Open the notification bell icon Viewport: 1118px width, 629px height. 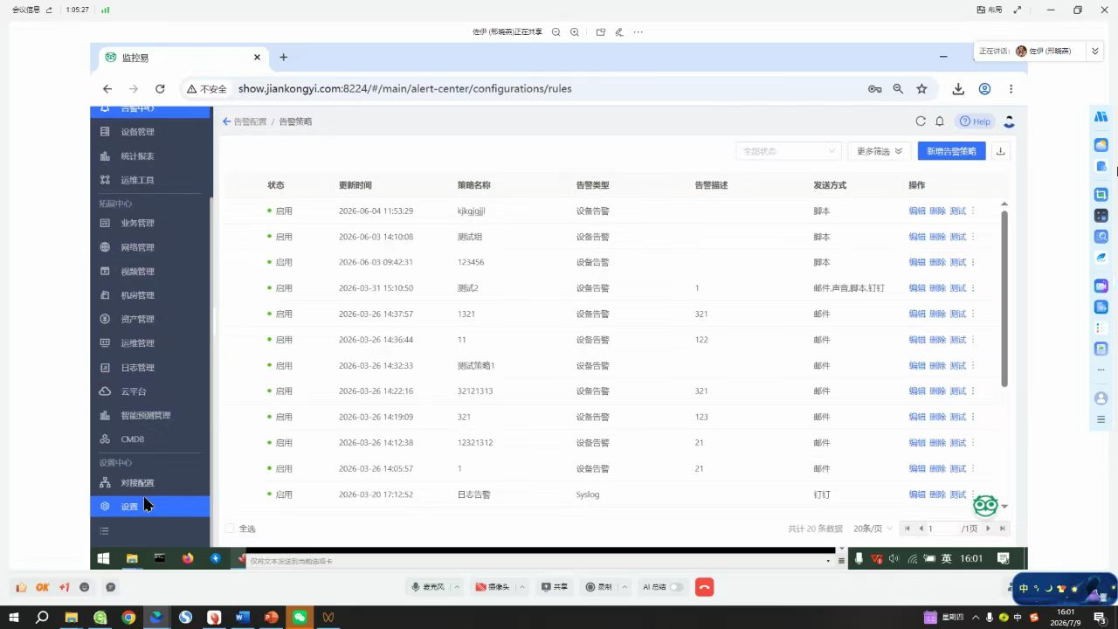[940, 121]
